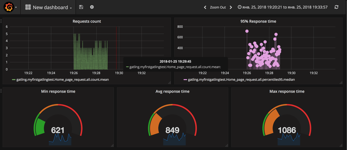Click pink color swatch of percentiles95 legend
This screenshot has width=347, height=150.
[185, 79]
